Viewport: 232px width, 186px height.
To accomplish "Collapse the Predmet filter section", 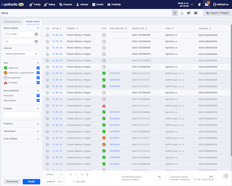I will [x=38, y=109].
